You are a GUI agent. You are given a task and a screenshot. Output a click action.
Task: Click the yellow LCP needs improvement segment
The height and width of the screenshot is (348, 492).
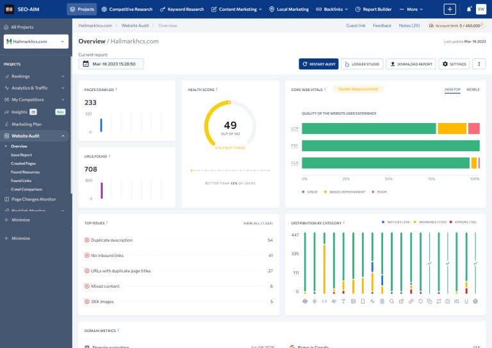(452, 128)
